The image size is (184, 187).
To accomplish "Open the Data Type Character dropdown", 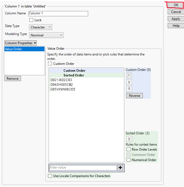I will pos(41,27).
